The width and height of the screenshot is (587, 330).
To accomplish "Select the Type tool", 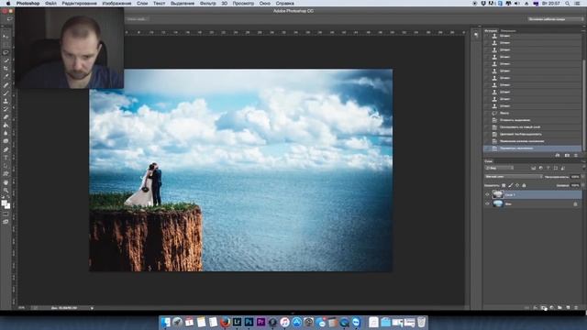I will click(6, 158).
